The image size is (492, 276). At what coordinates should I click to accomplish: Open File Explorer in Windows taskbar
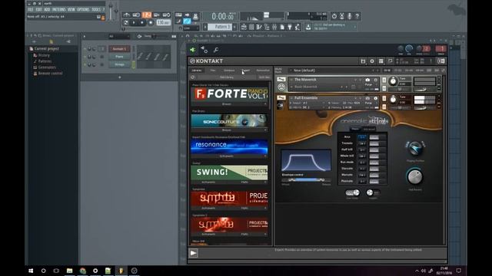pos(69,271)
